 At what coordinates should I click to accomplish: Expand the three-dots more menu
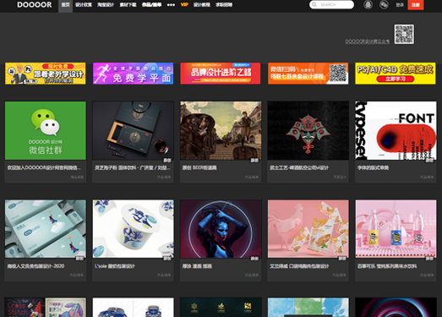click(x=171, y=5)
